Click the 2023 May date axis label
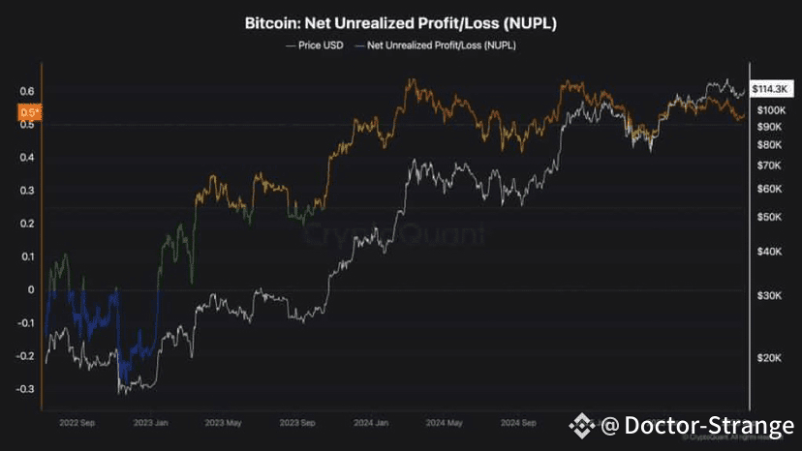Screen dimensions: 802x451 tap(223, 423)
